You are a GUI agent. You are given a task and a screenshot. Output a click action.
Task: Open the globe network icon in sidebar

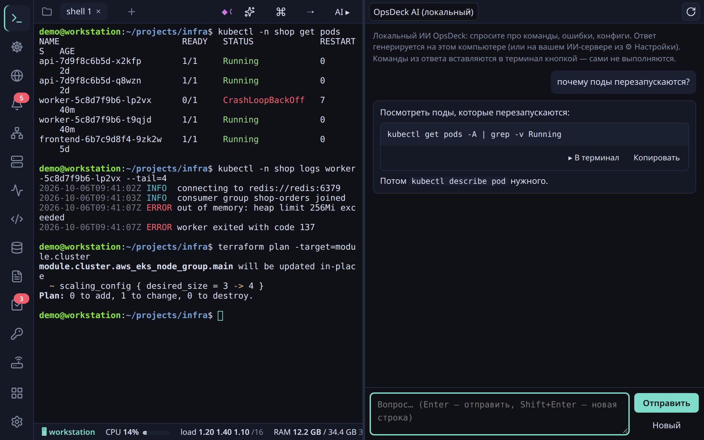click(x=17, y=76)
